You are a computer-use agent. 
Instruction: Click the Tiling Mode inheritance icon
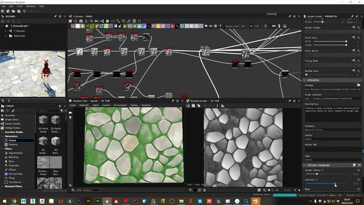354,60
